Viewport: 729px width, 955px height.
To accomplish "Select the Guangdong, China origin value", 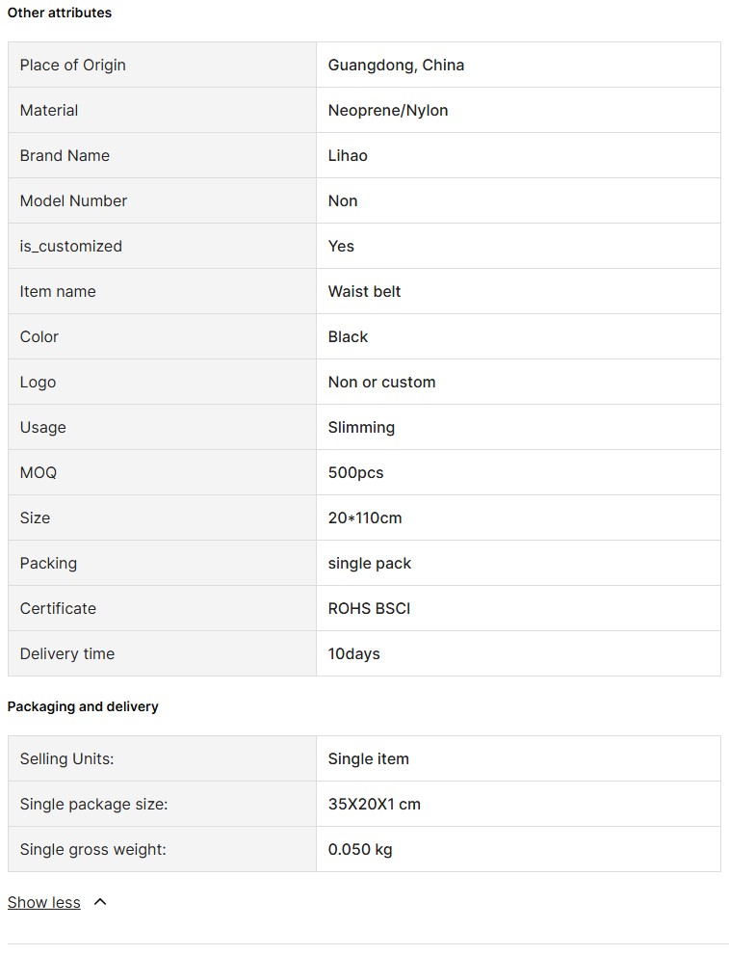I will tap(396, 66).
